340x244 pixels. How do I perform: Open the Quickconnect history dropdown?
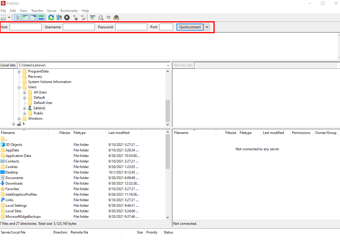(x=207, y=27)
